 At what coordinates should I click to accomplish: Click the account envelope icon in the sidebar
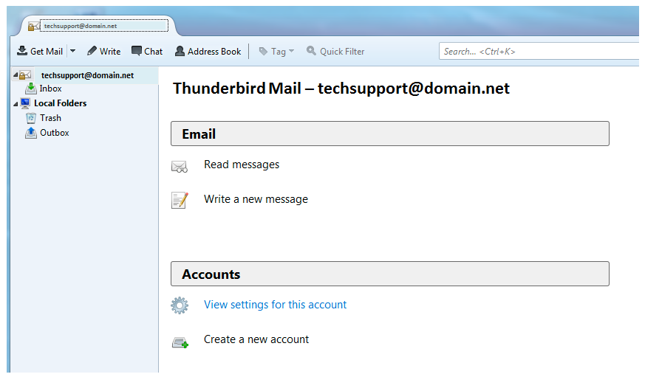click(25, 75)
